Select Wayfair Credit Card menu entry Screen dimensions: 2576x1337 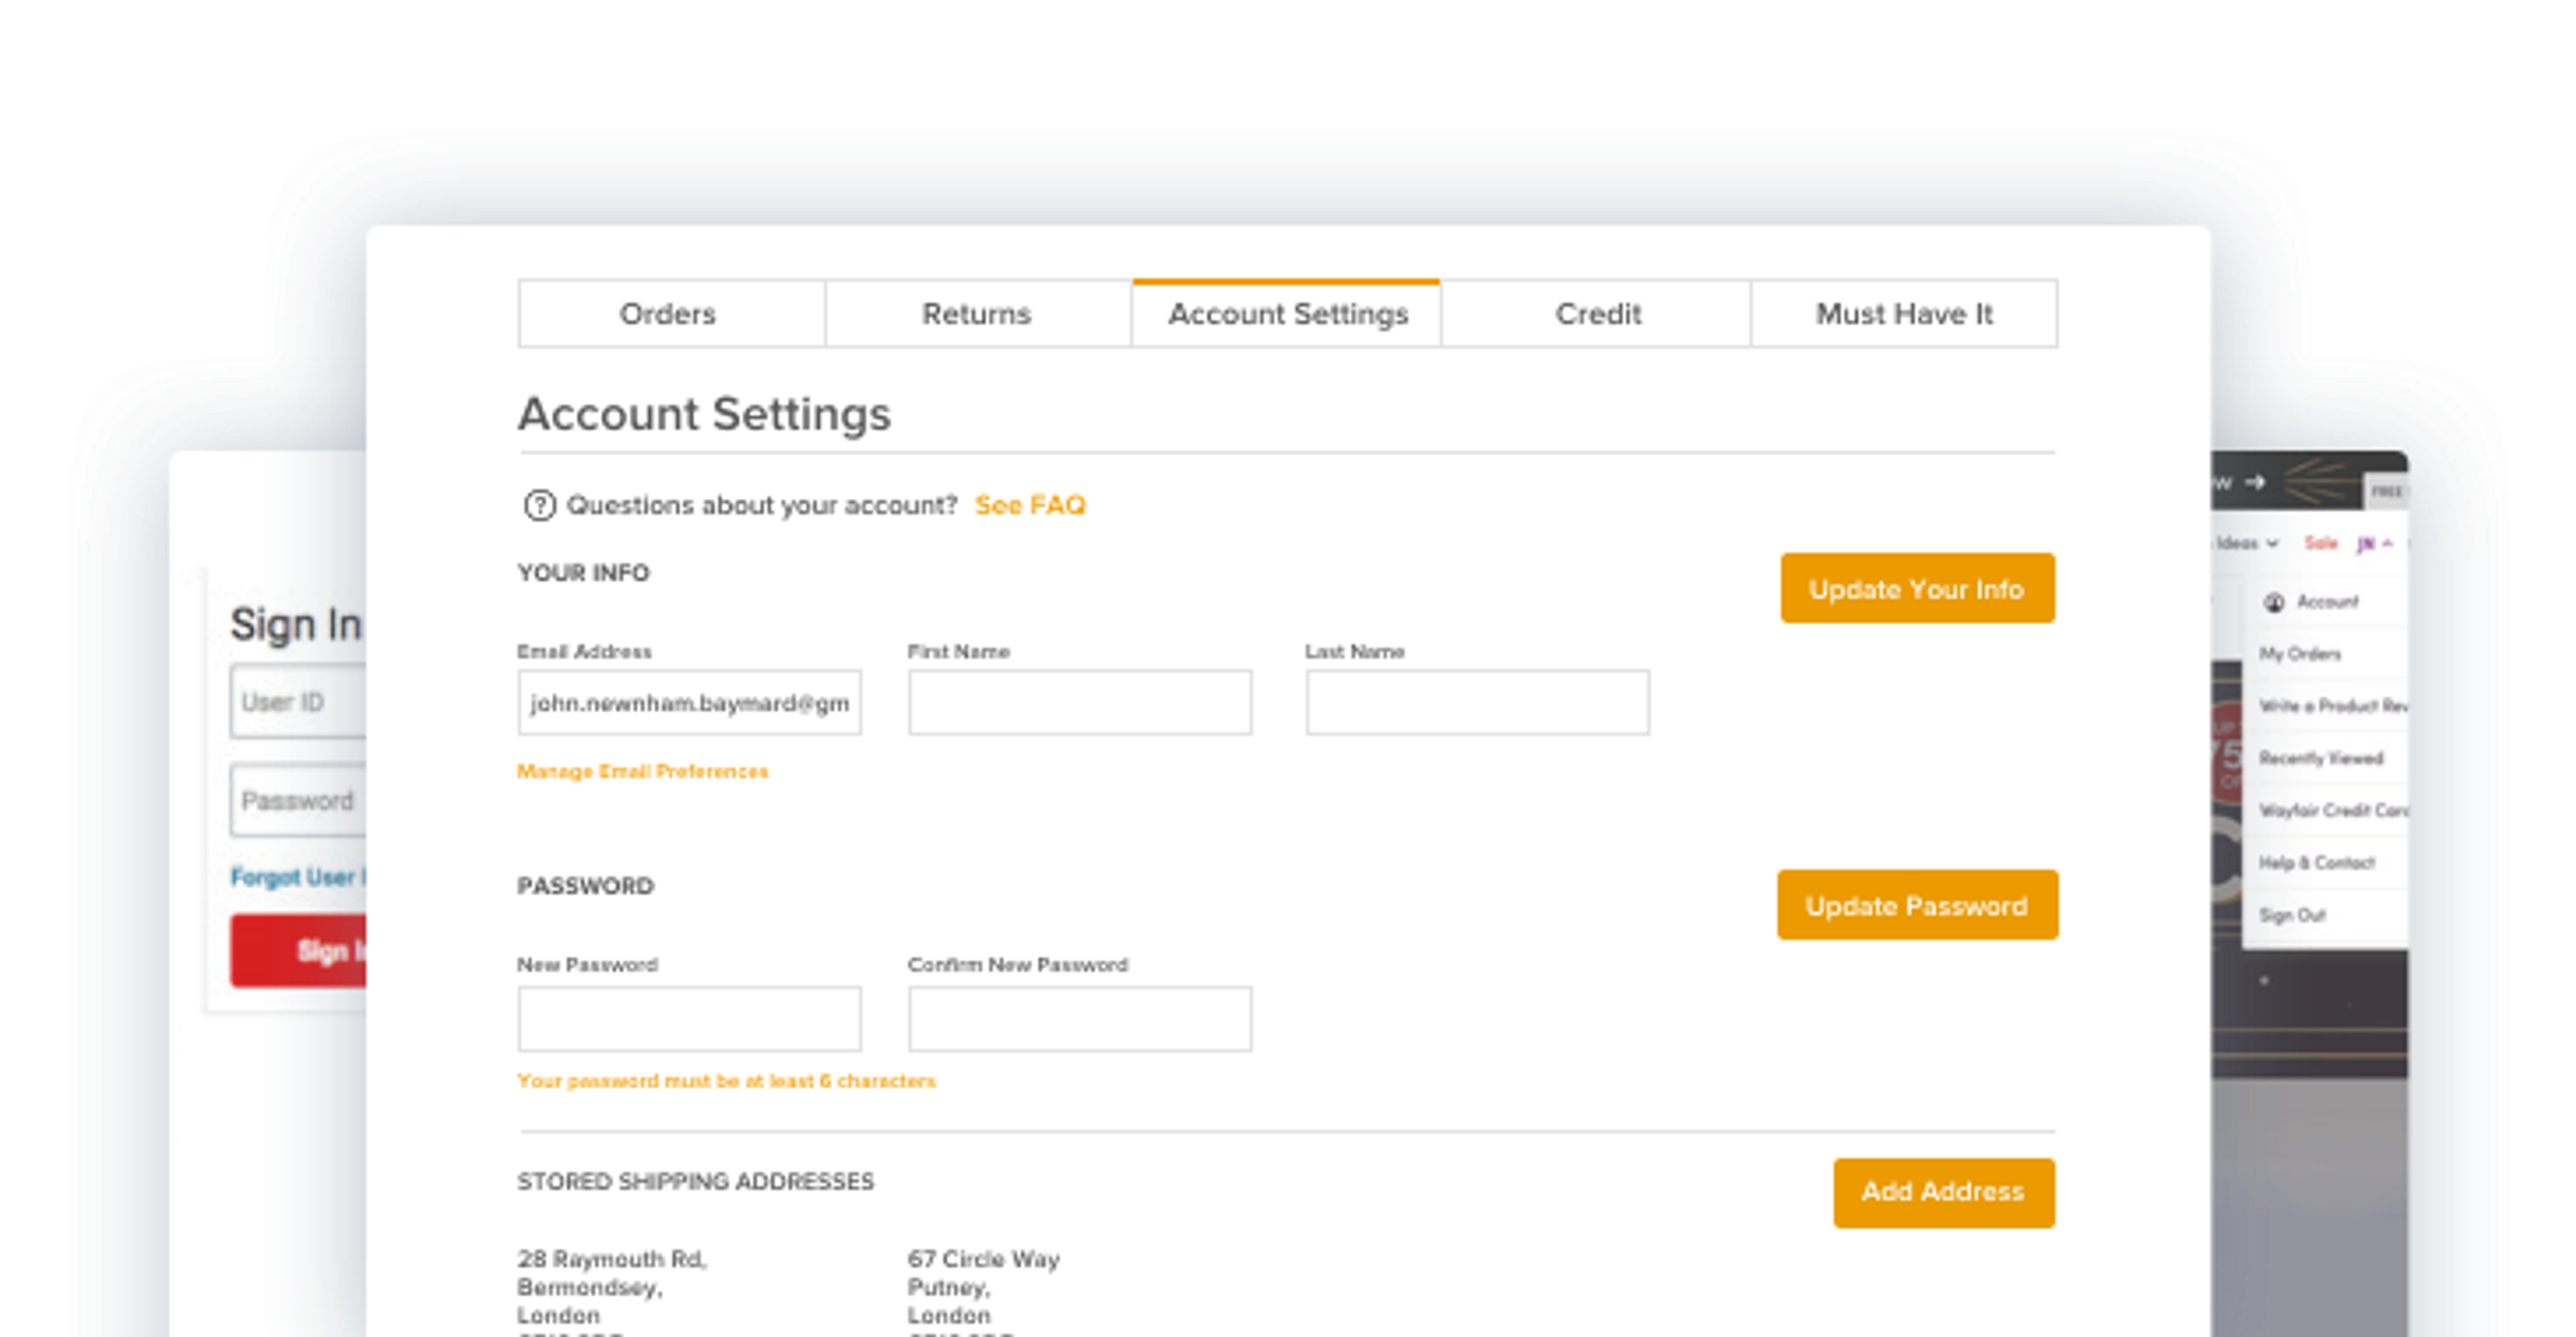pyautogui.click(x=2333, y=810)
